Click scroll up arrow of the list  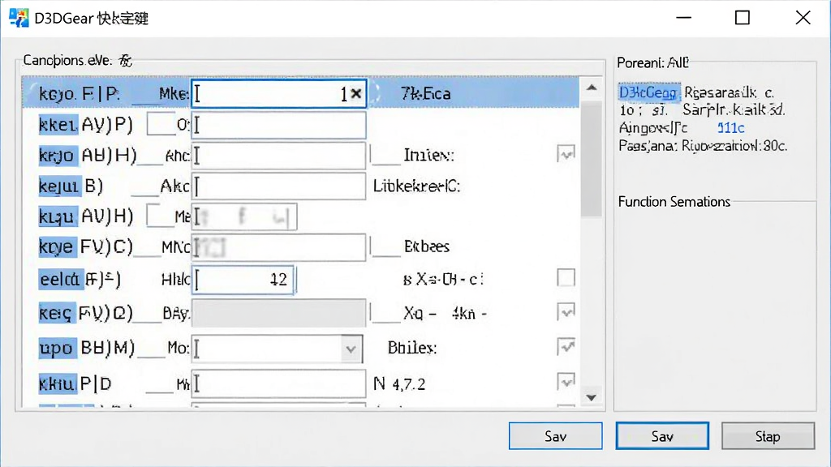point(592,88)
